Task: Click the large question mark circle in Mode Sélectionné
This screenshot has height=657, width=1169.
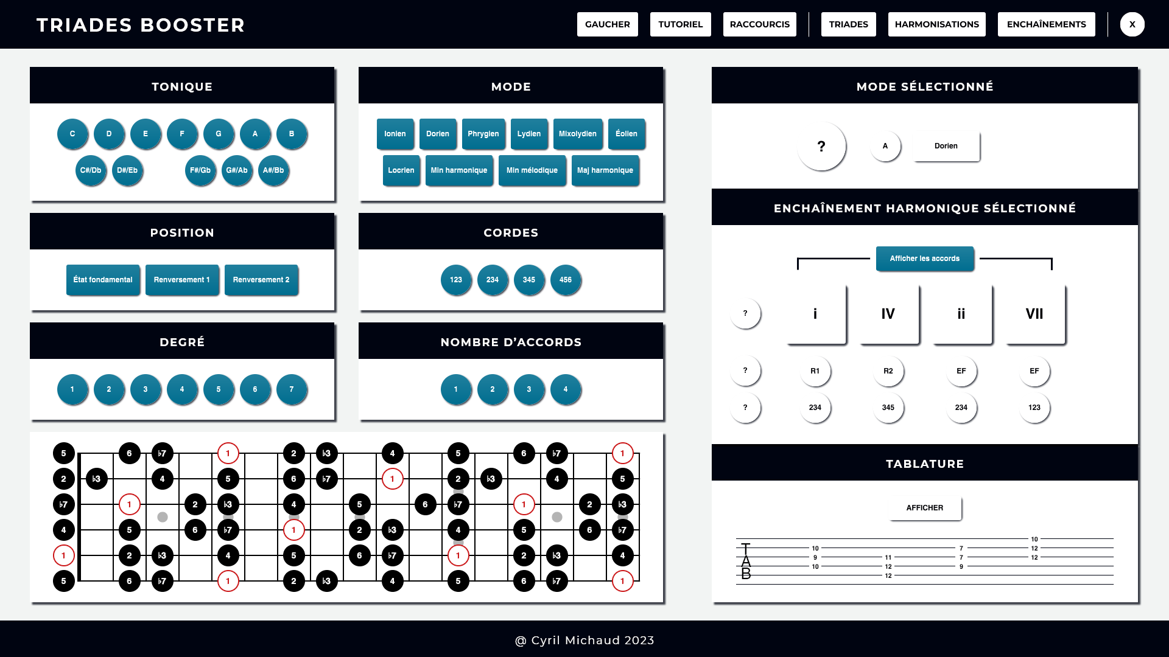Action: click(821, 146)
